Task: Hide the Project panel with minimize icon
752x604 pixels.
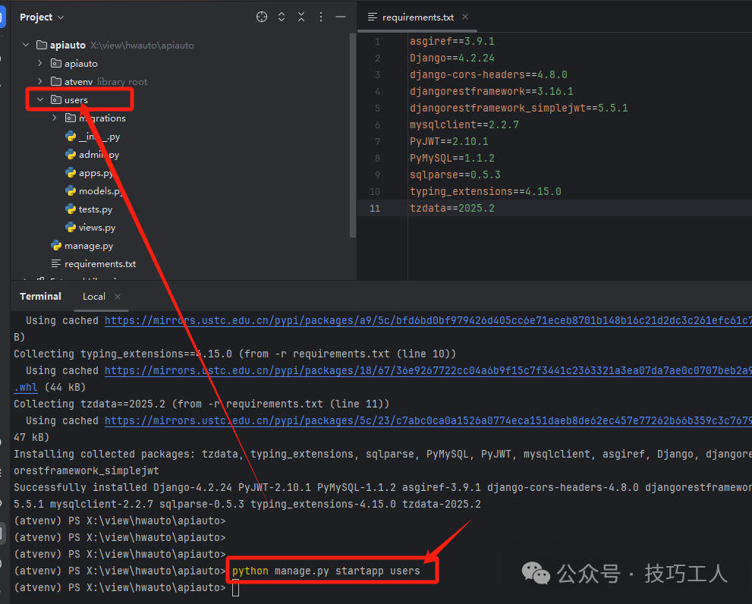Action: [x=341, y=17]
